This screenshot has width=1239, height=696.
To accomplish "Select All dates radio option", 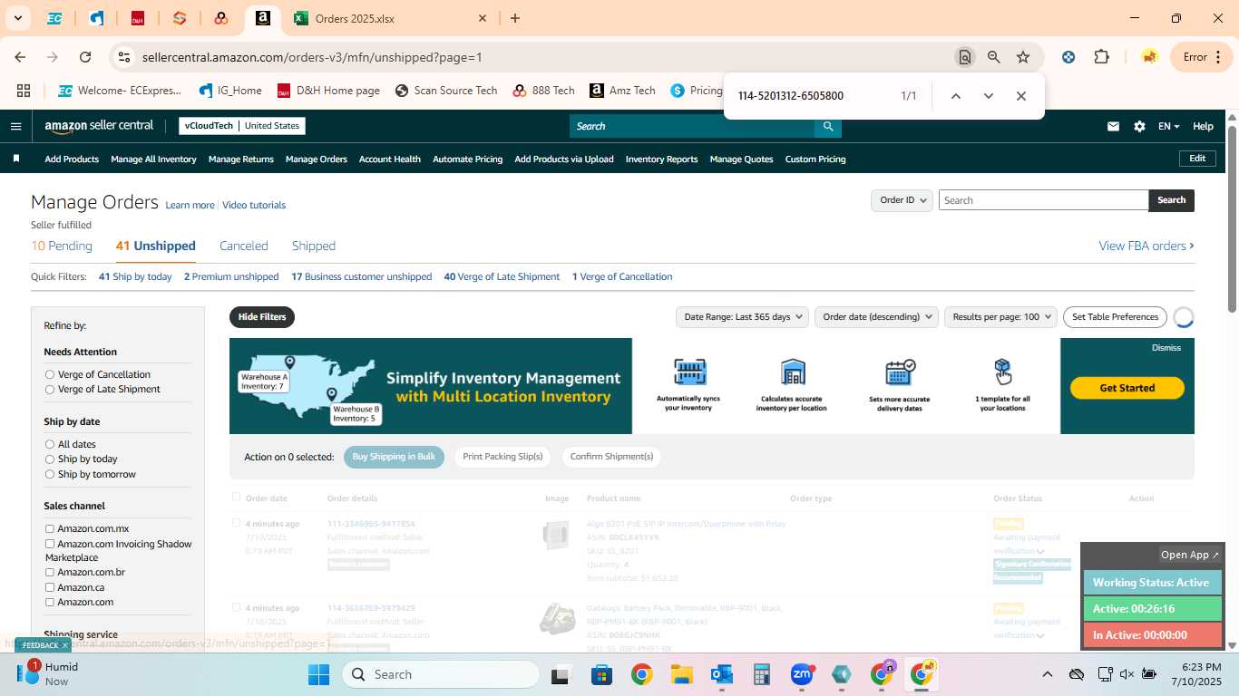I will (50, 444).
